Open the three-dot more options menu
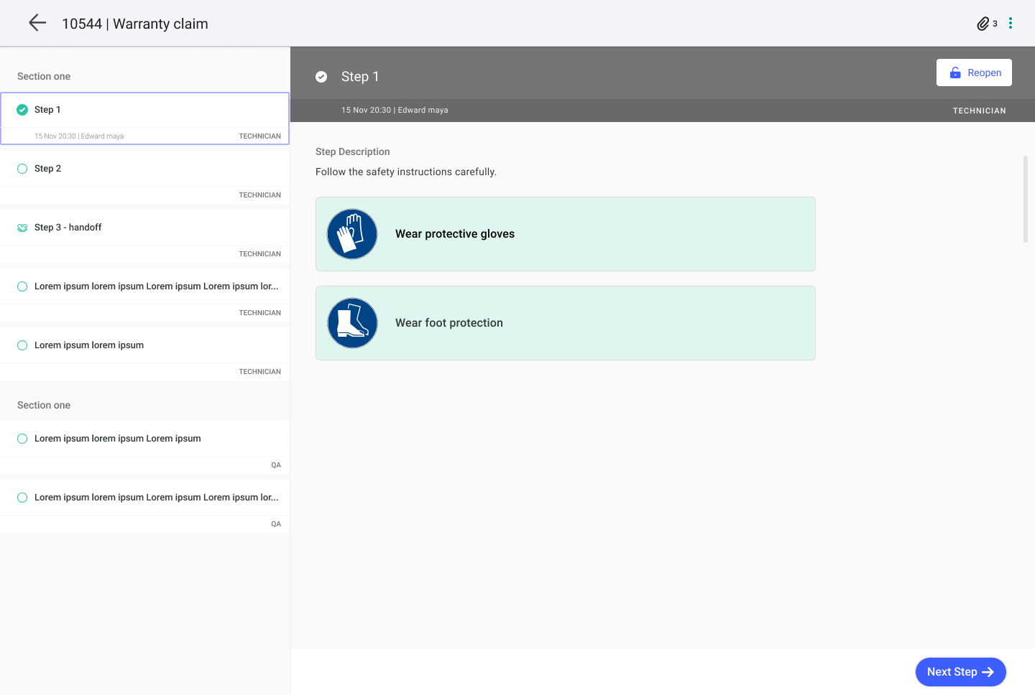 (x=1011, y=23)
